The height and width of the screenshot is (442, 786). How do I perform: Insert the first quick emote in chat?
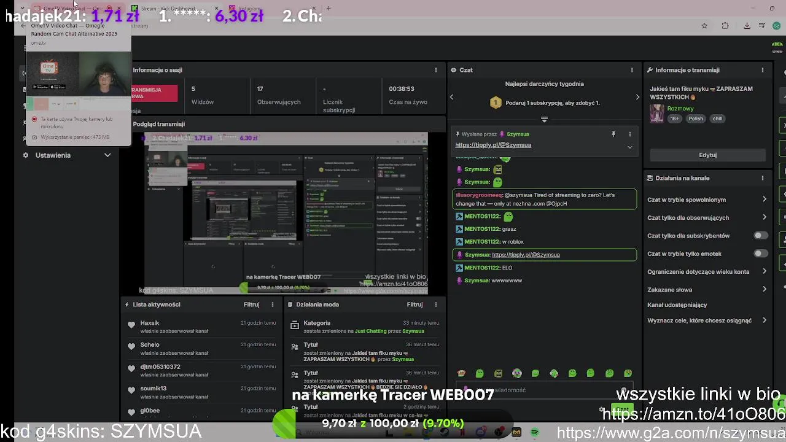click(x=462, y=373)
